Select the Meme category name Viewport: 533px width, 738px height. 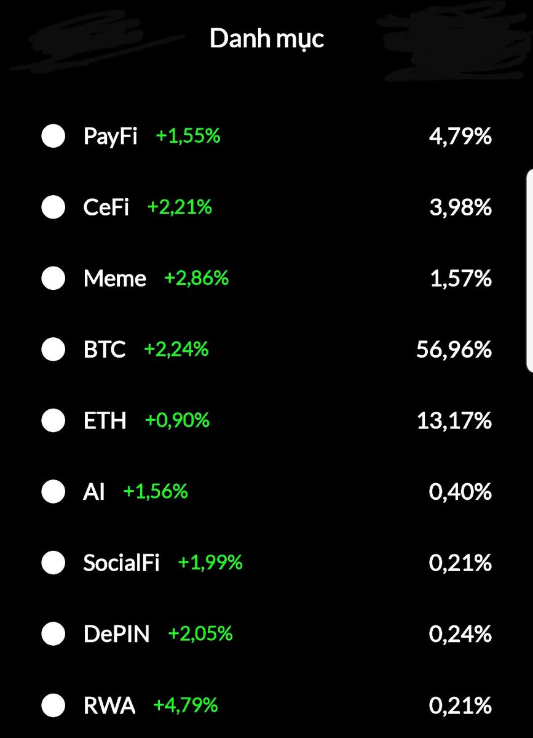(x=115, y=278)
